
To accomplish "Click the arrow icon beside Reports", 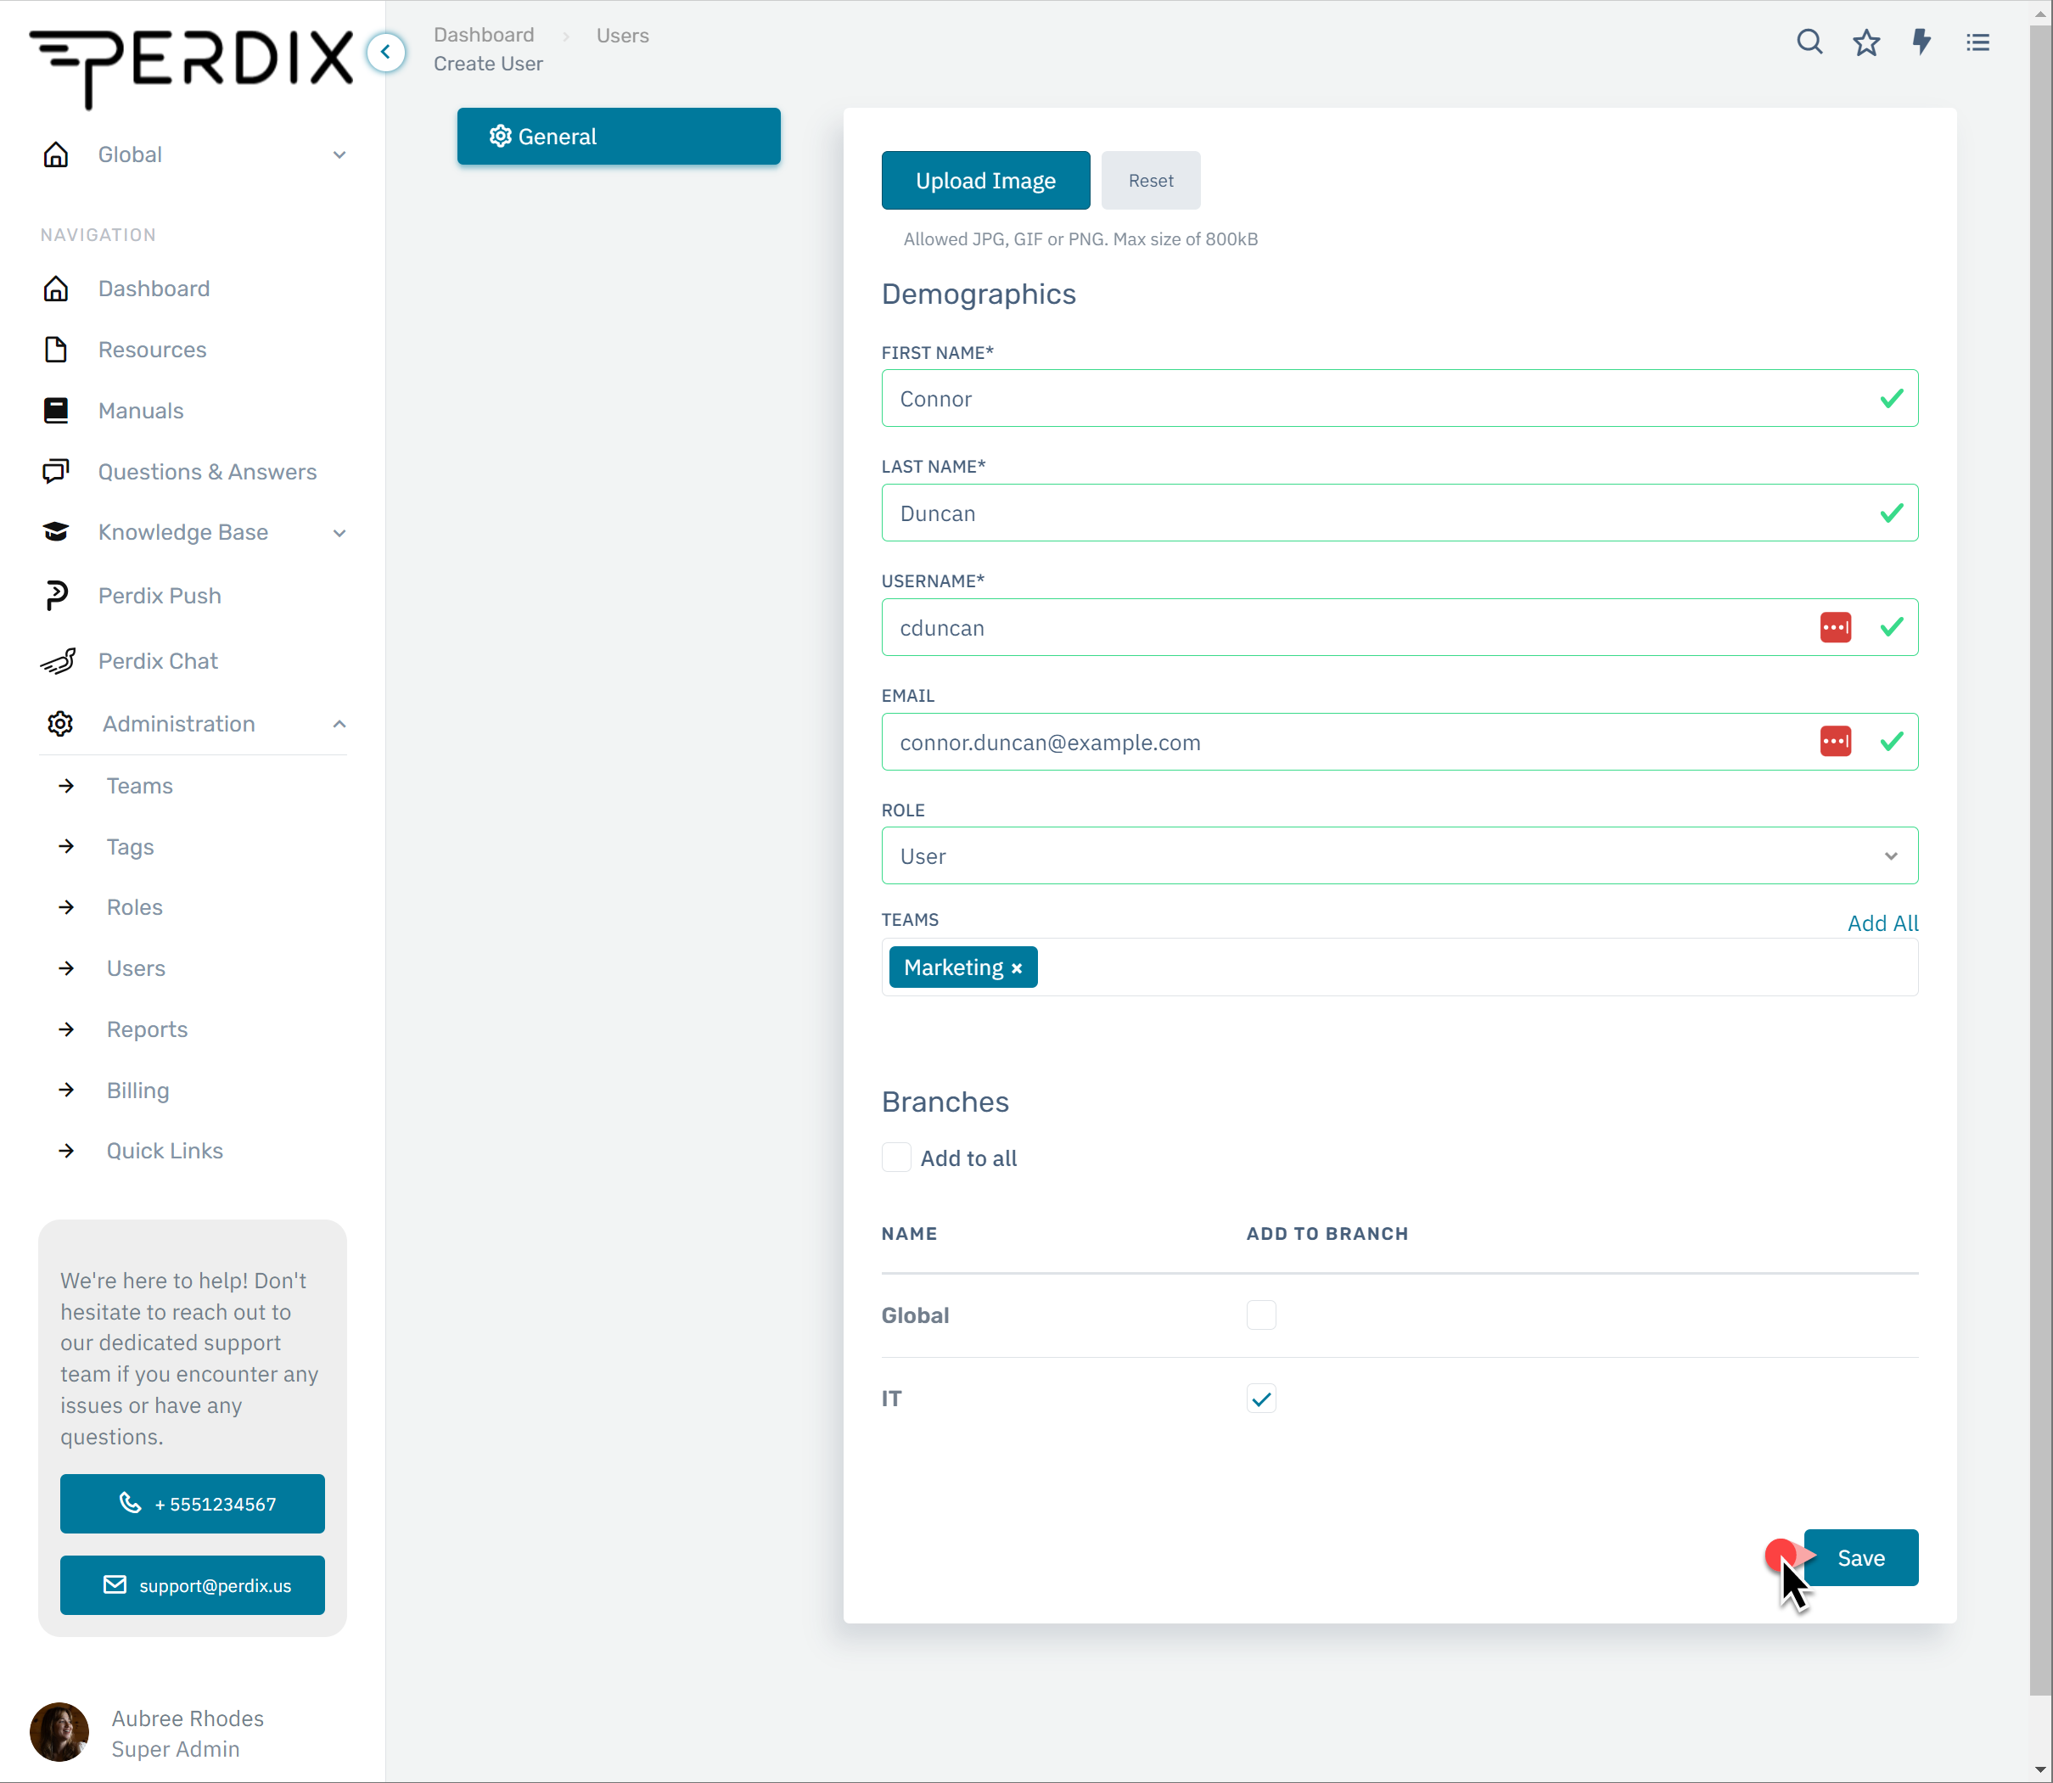I will [x=67, y=1029].
